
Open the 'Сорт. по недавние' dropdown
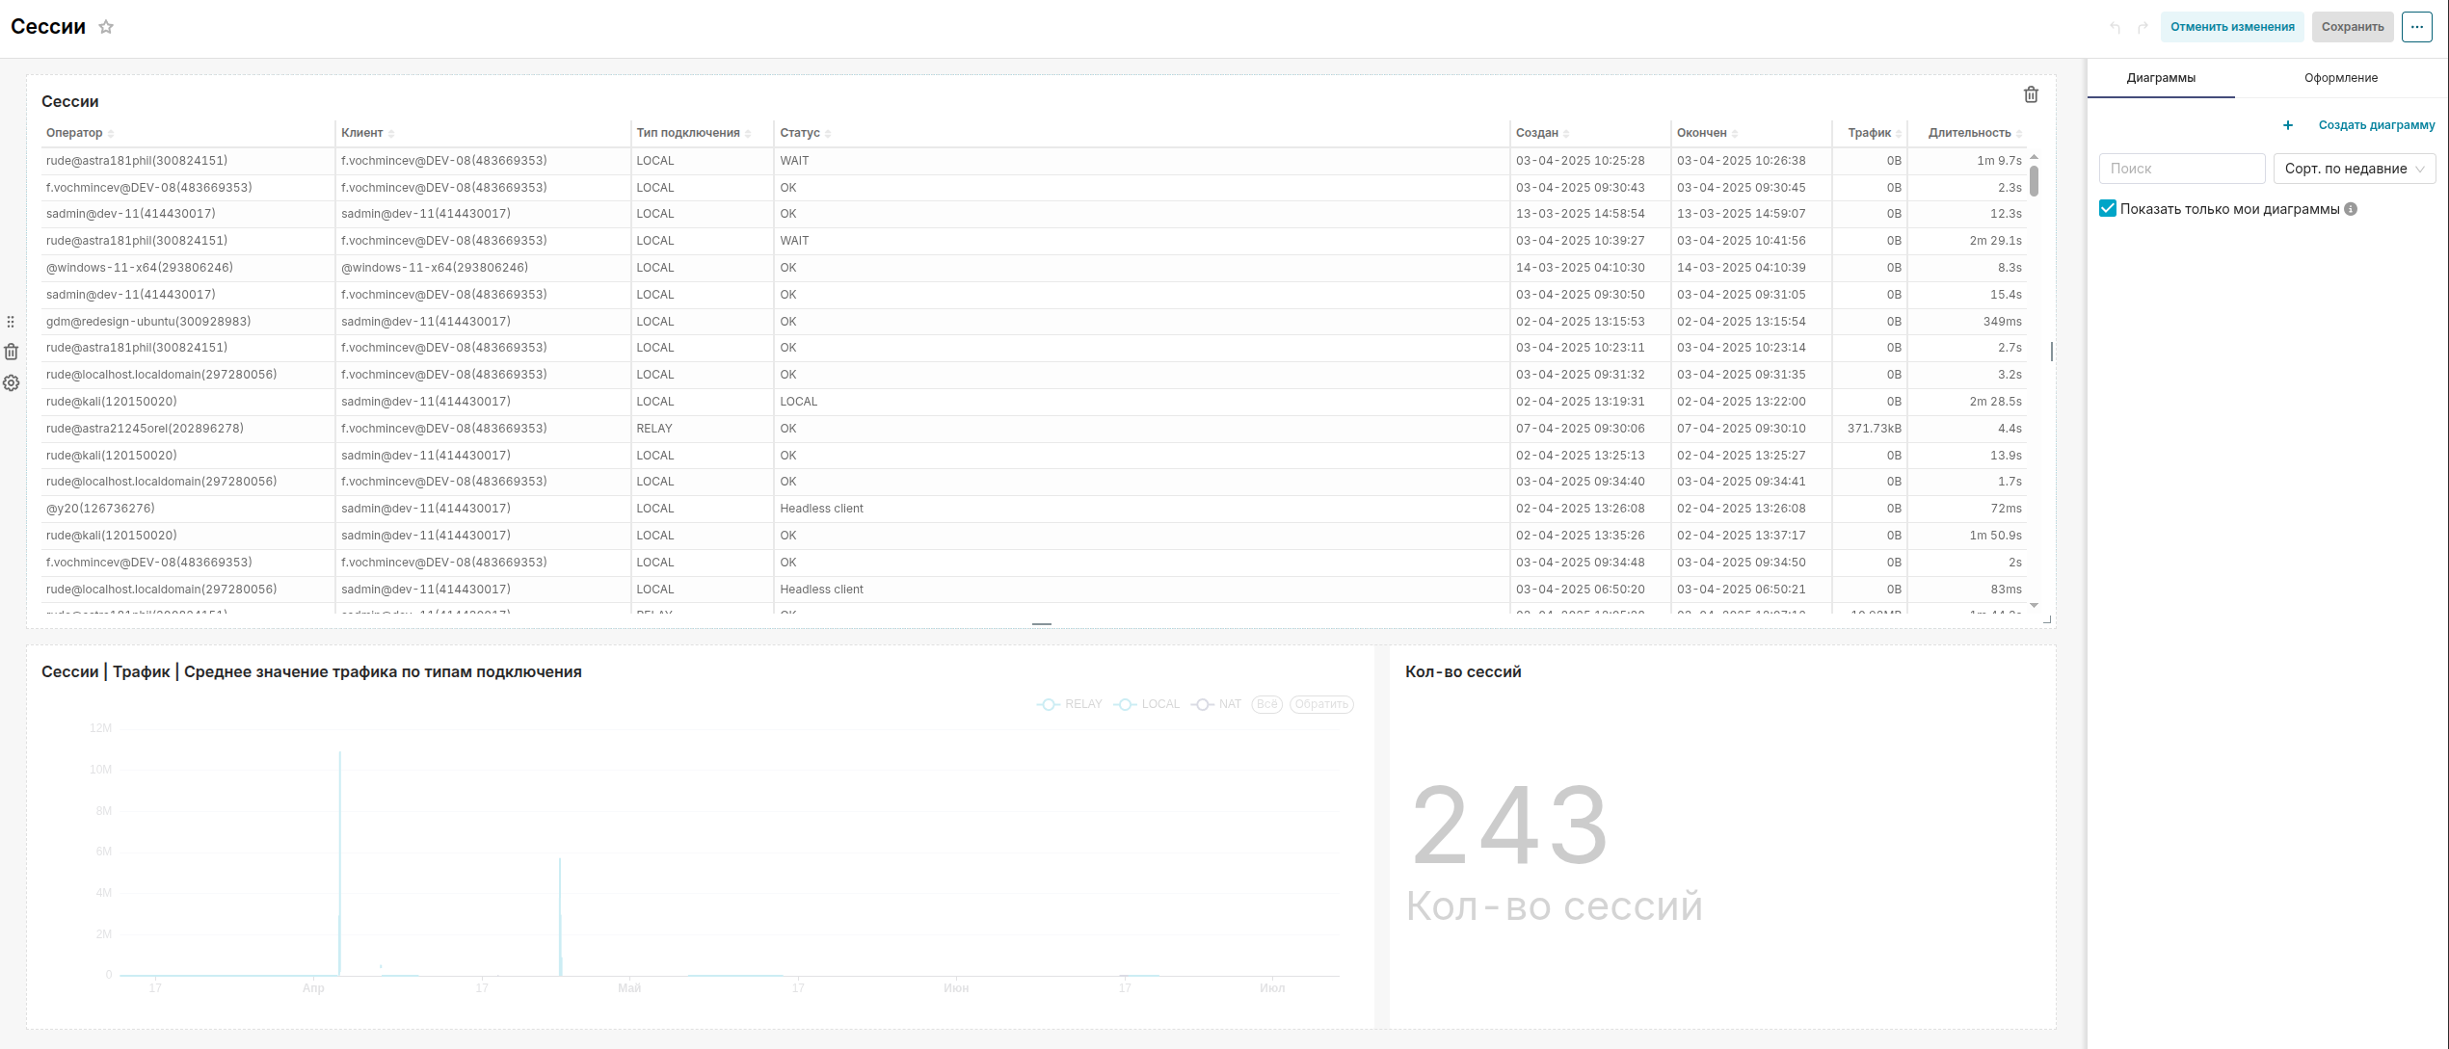[x=2354, y=169]
